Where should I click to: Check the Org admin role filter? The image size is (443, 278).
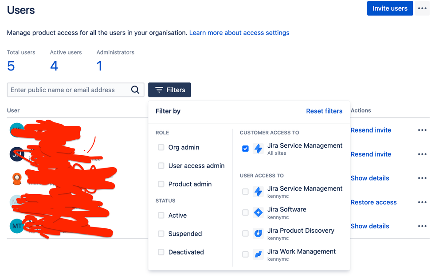pos(161,147)
